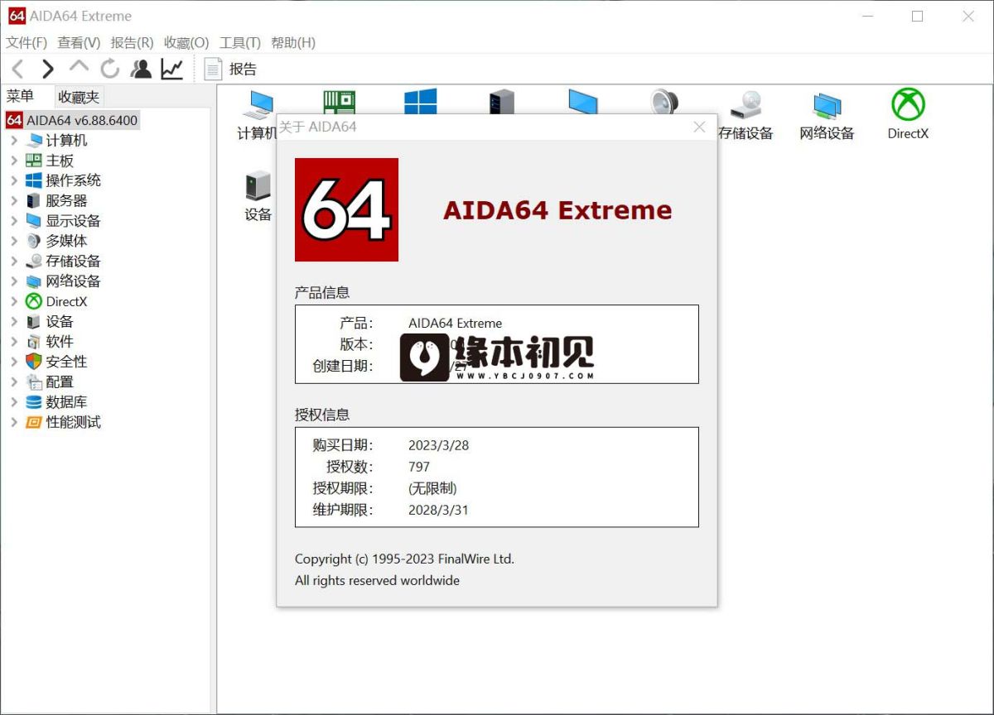994x715 pixels.
Task: Close the 关于 AIDA64 about dialog
Action: click(699, 127)
